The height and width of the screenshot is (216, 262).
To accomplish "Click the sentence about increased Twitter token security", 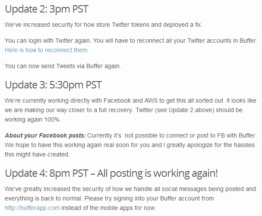I will click(x=104, y=25).
